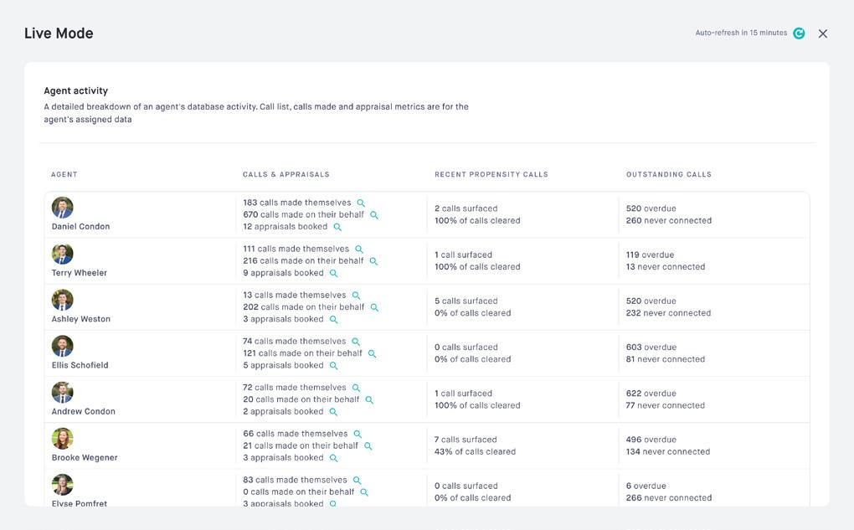View Daniel Condon's 670 calls on behalf
This screenshot has width=854, height=530.
(x=374, y=215)
